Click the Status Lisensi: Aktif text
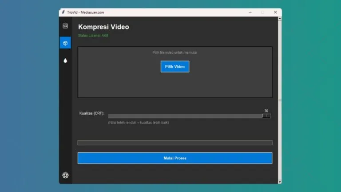The image size is (341, 192). click(93, 36)
